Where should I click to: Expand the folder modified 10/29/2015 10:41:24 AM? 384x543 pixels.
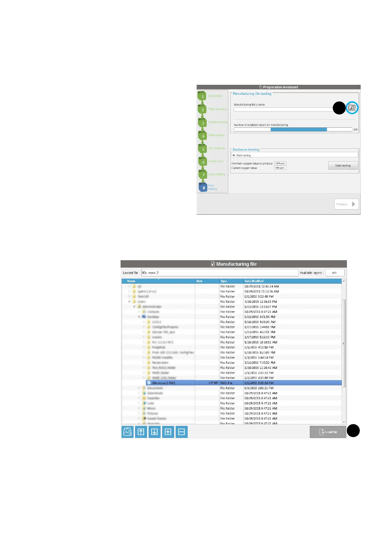tap(130, 286)
